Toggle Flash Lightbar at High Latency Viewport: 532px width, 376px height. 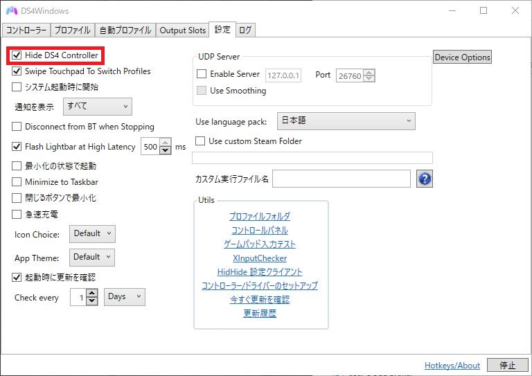pos(17,147)
